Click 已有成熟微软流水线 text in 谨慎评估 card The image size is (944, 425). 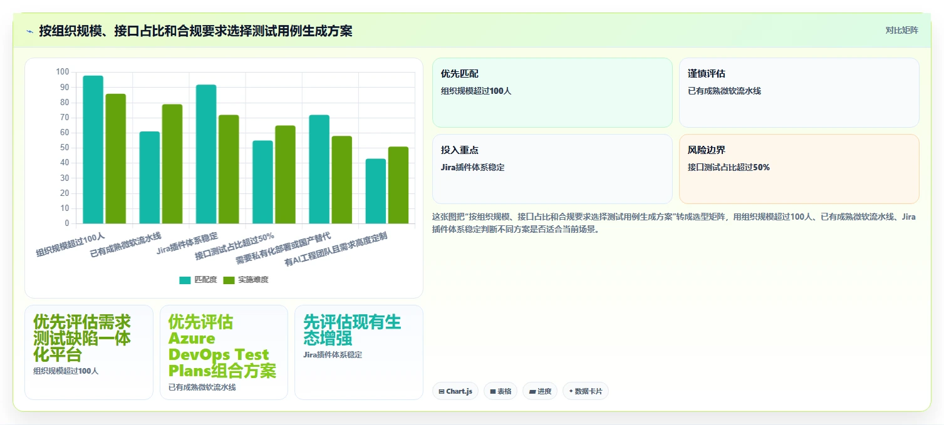point(724,91)
